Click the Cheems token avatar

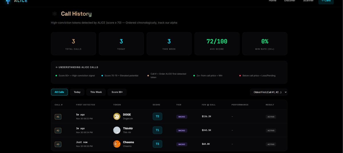[117, 144]
